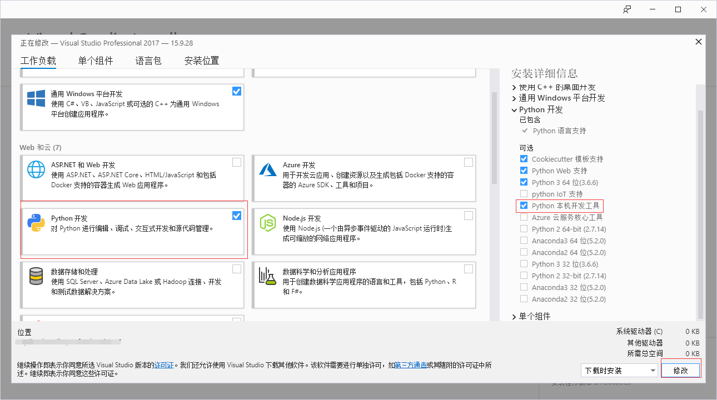Image resolution: width=717 pixels, height=400 pixels.
Task: Click the 数据存储和处理 database icon
Action: coord(36,277)
